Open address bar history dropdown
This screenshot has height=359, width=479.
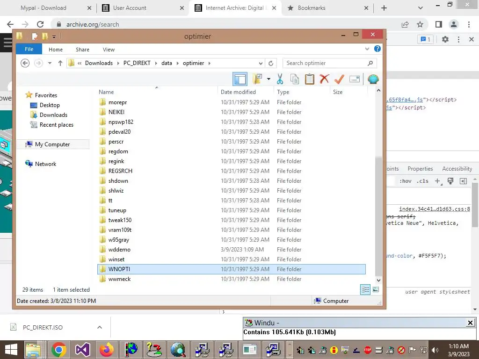(261, 63)
